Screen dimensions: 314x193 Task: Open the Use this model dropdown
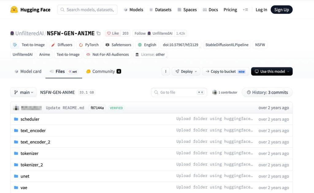click(x=272, y=71)
